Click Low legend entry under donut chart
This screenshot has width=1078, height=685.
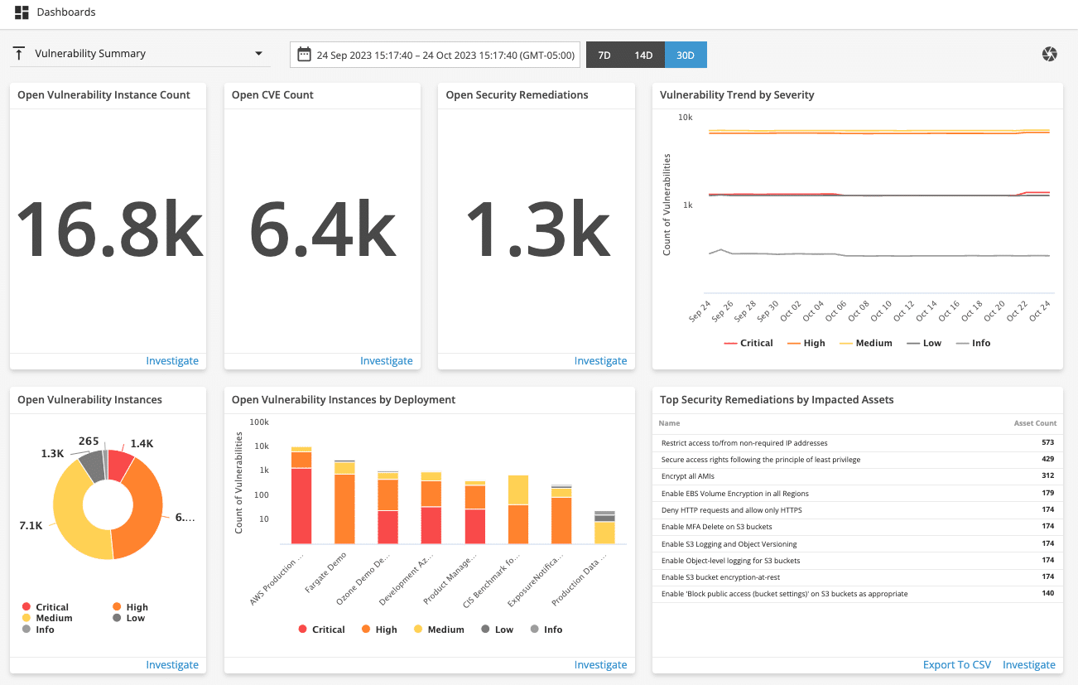[129, 618]
